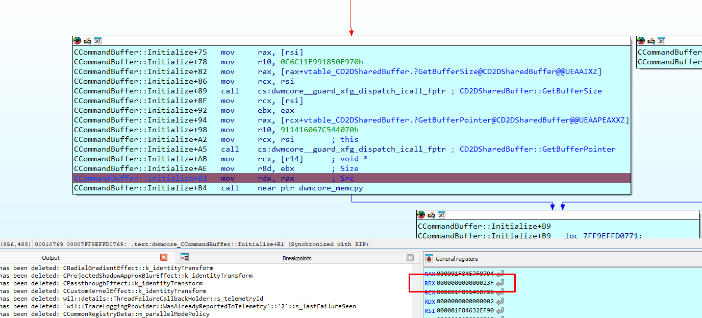Image resolution: width=702 pixels, height=318 pixels.
Task: Switch to the Output tab
Action: (51, 258)
